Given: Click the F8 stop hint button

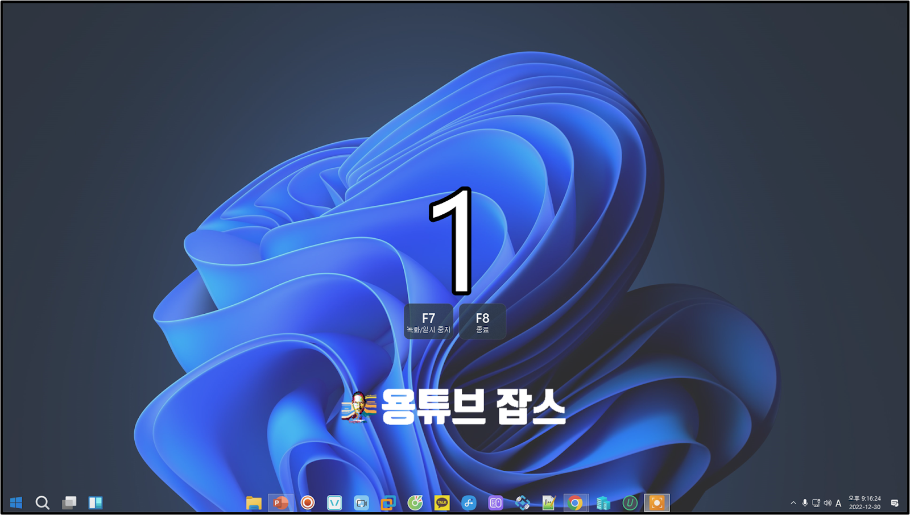Looking at the screenshot, I should click(x=482, y=322).
